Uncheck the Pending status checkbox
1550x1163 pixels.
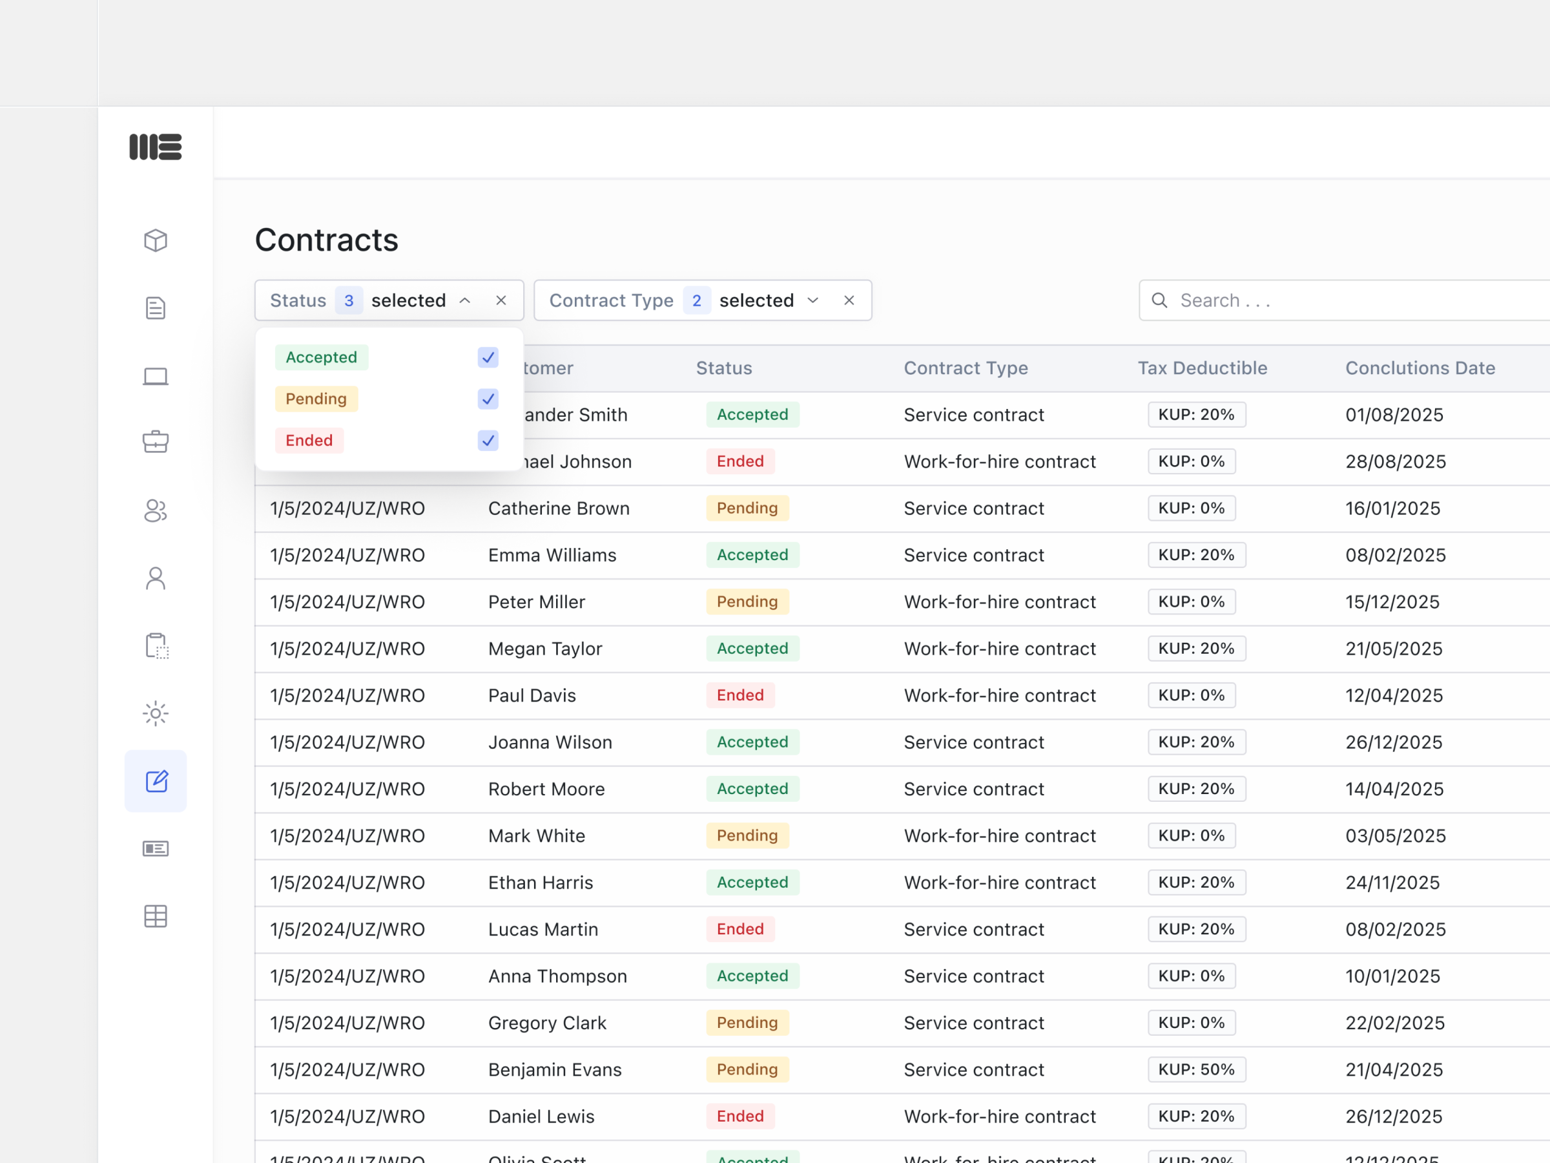tap(488, 399)
